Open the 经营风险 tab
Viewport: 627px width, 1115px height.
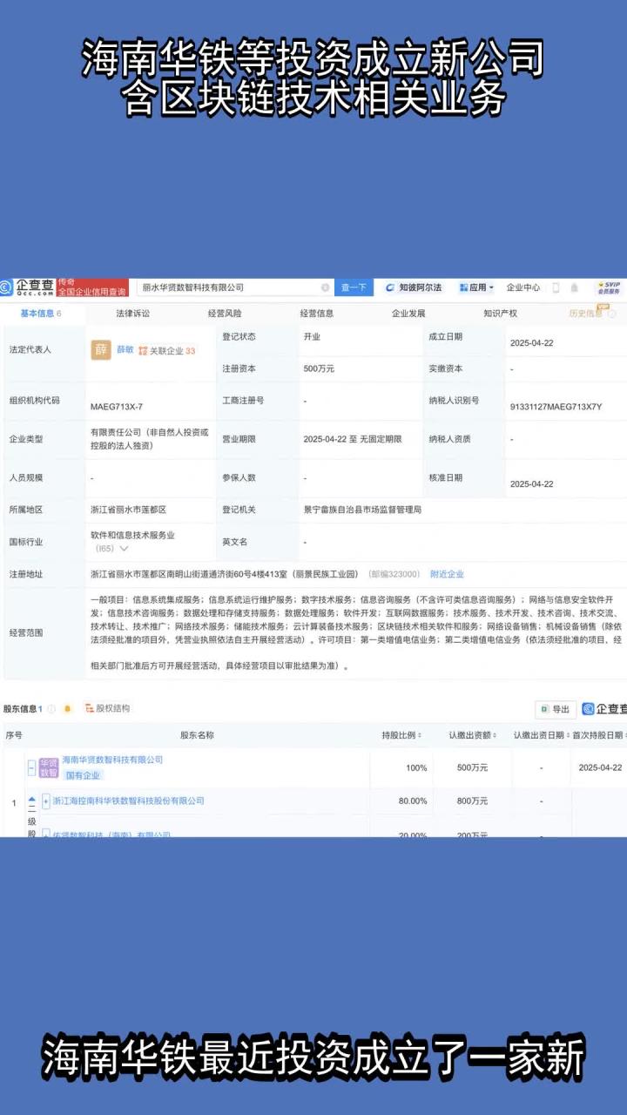225,314
